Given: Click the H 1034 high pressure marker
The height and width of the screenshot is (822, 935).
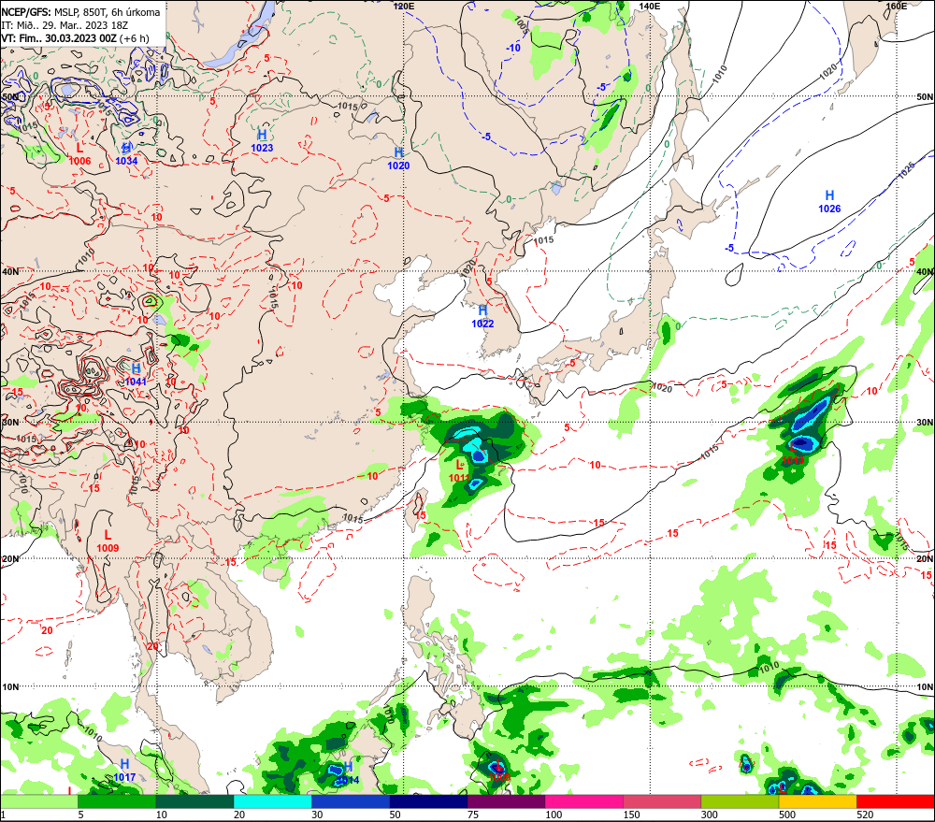Looking at the screenshot, I should (x=126, y=154).
